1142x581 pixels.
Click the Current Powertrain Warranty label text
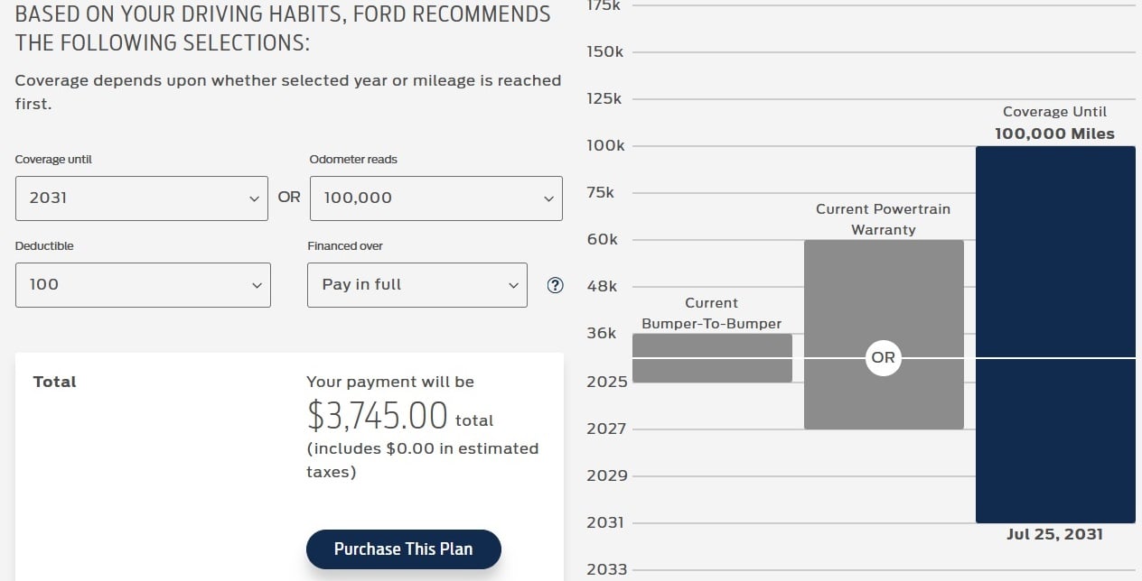883,219
